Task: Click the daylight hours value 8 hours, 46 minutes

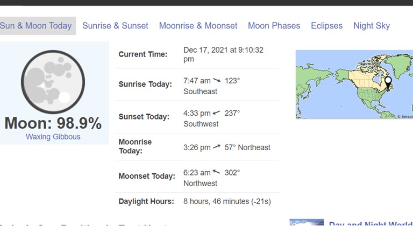Action: [226, 201]
